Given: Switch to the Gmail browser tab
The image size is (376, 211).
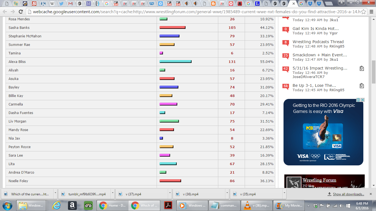Looking at the screenshot, I should coord(70,4).
